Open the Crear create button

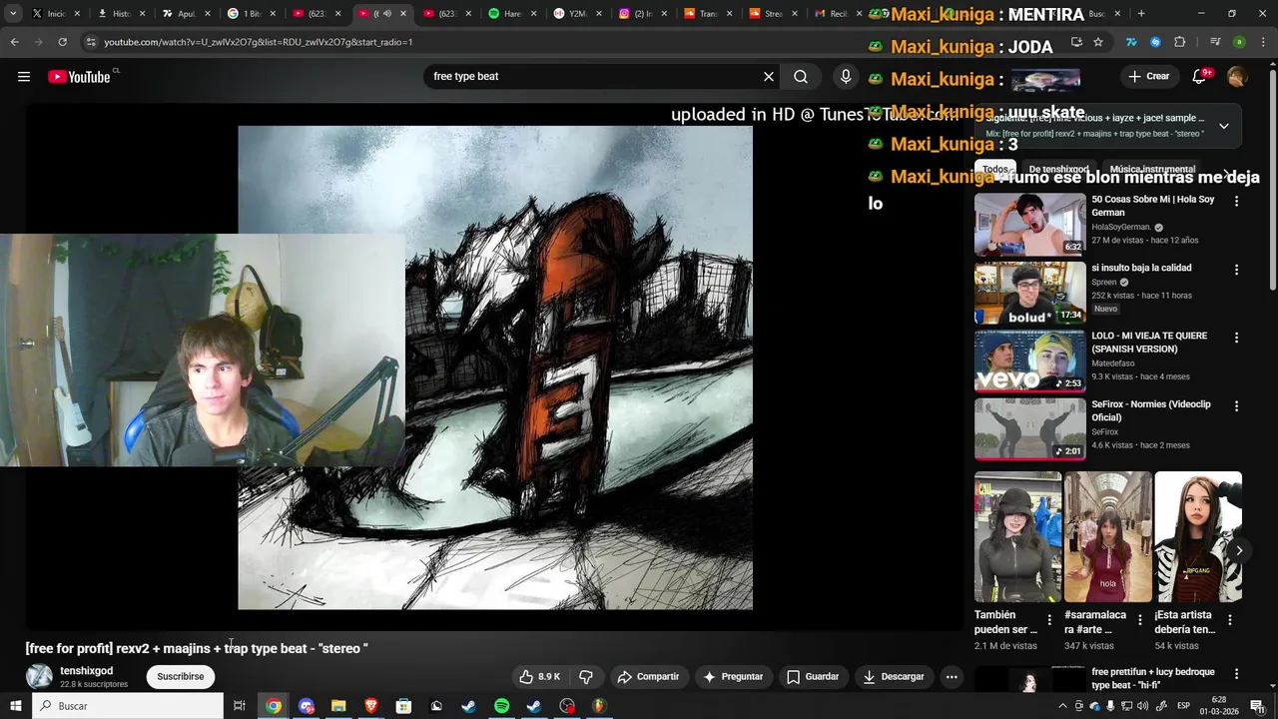(1148, 77)
